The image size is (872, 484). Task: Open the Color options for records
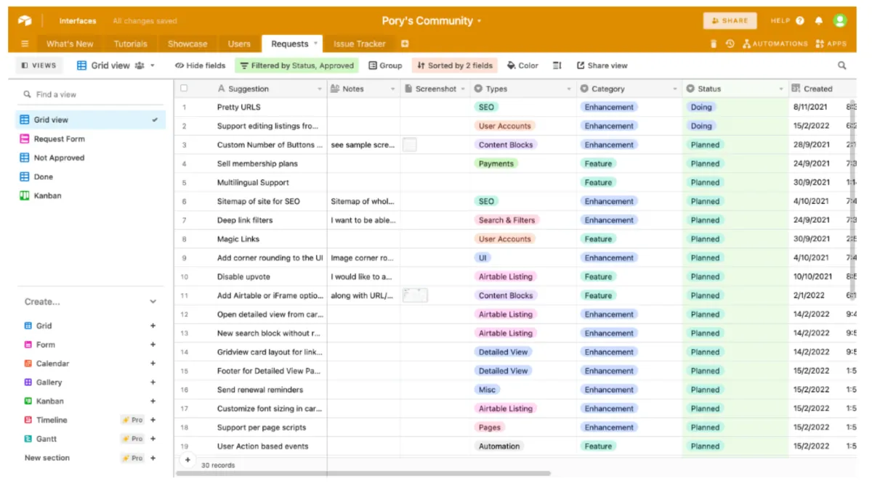522,65
